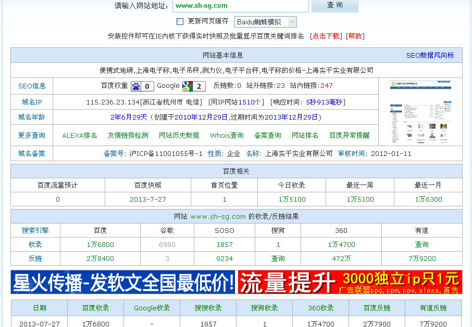Open Whois查询 link

(227, 135)
